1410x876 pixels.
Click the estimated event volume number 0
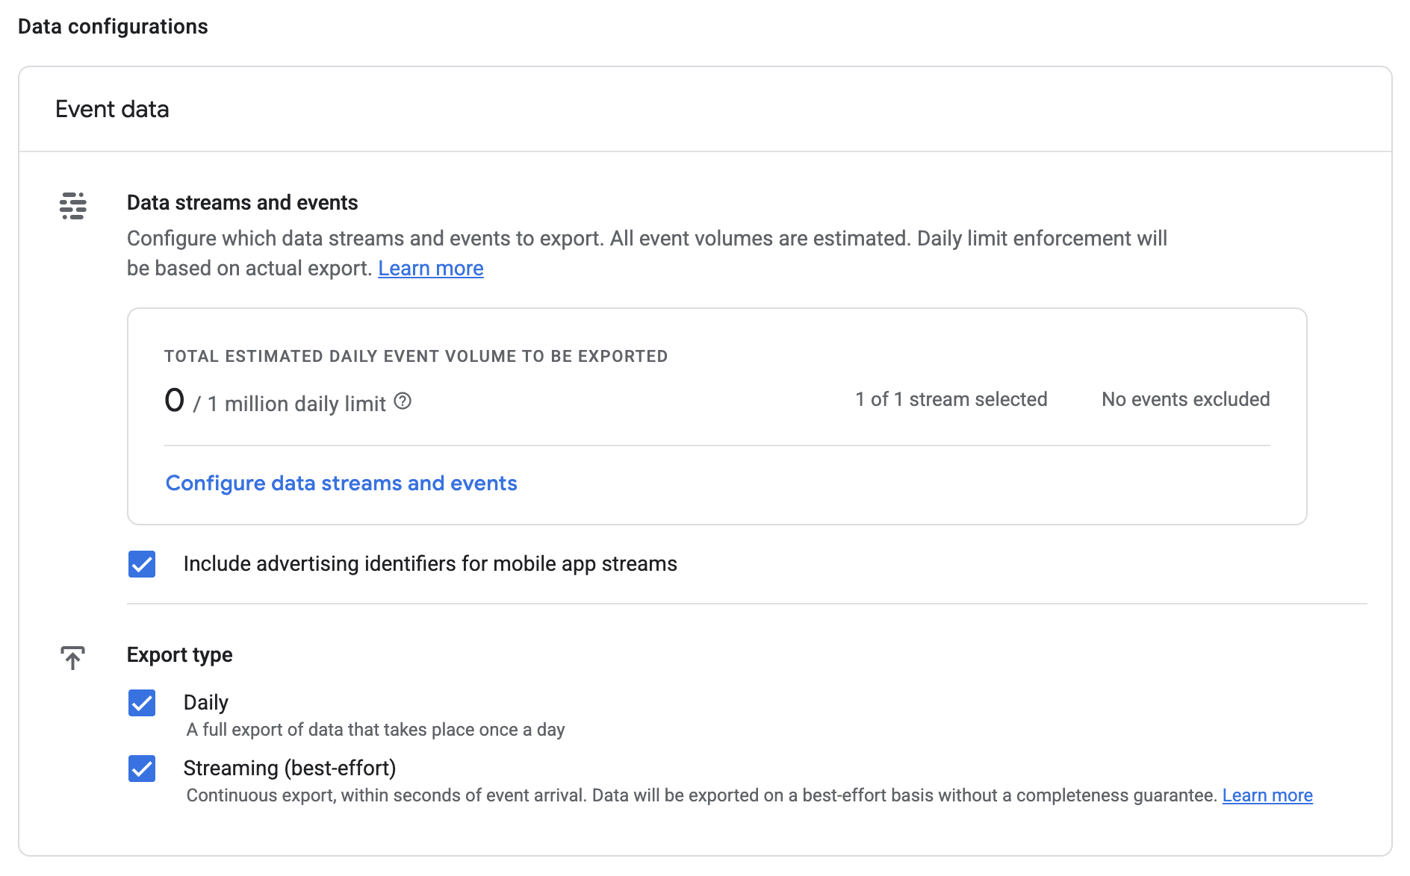click(x=174, y=401)
